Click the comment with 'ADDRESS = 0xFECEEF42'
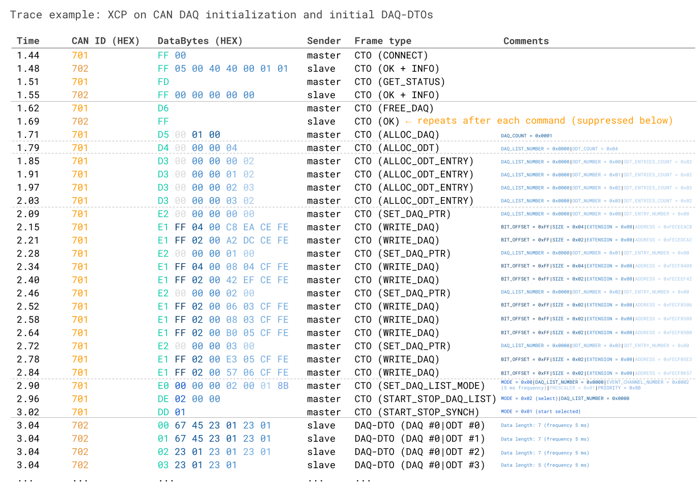The height and width of the screenshot is (493, 700). click(596, 279)
